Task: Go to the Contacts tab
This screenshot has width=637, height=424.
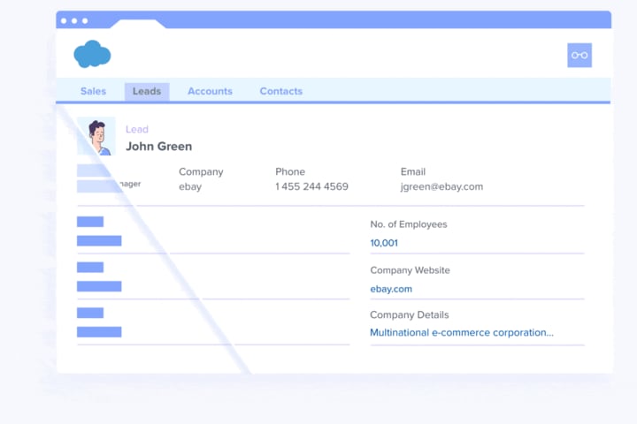Action: point(281,91)
